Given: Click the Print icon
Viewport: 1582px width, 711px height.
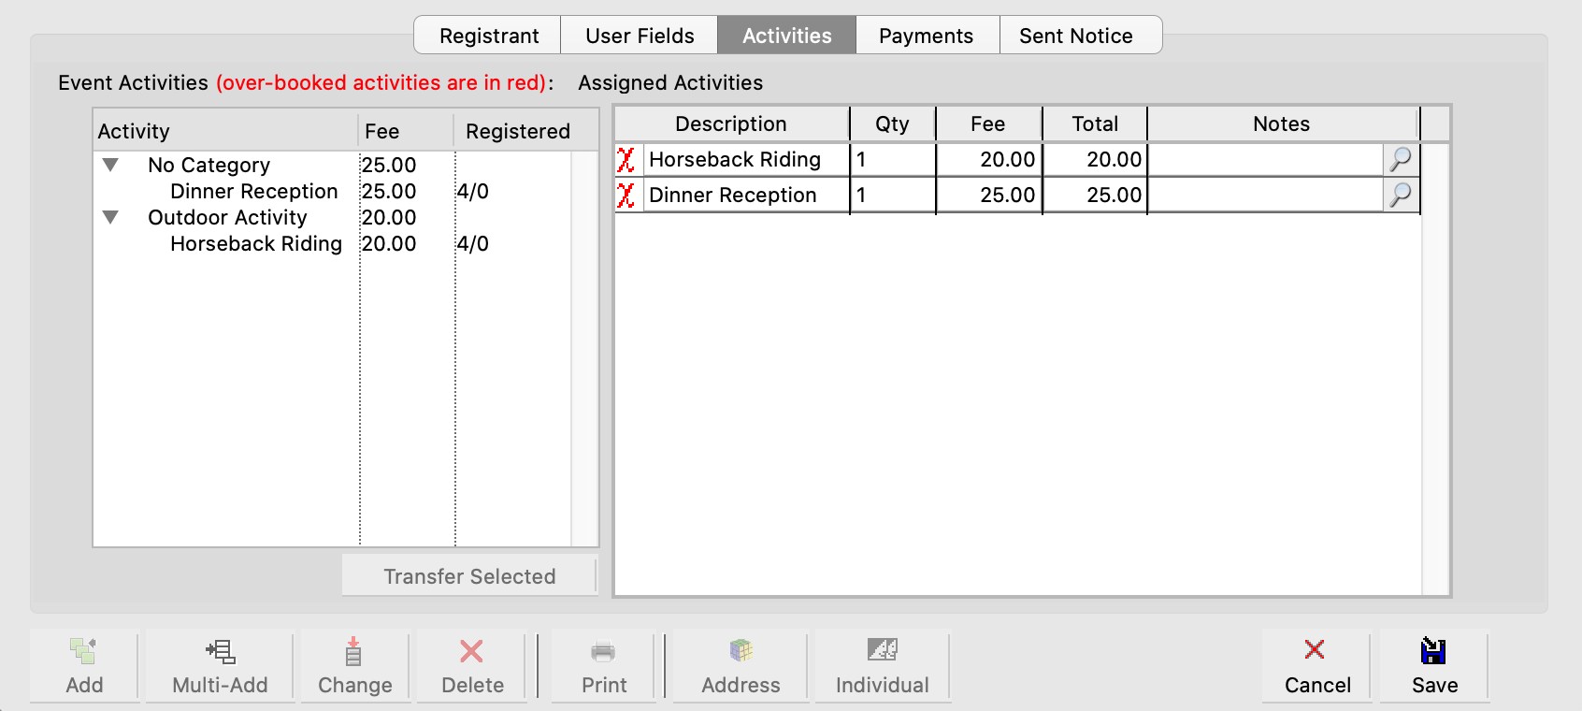Looking at the screenshot, I should (603, 652).
